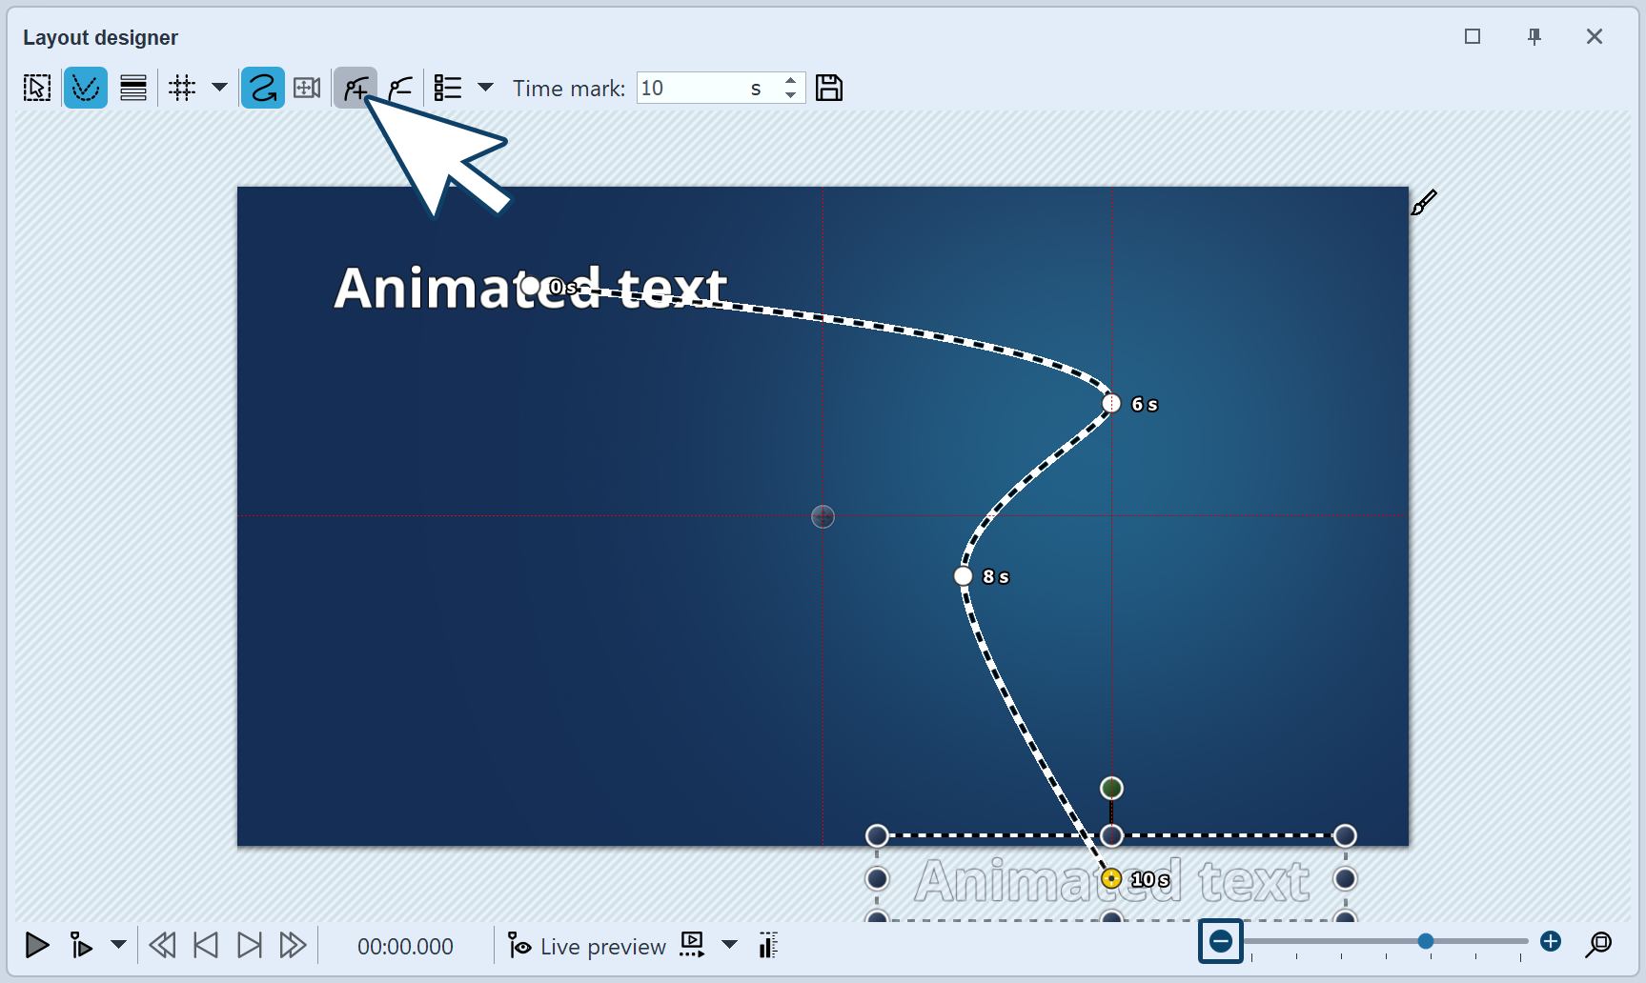The height and width of the screenshot is (983, 1646).
Task: Select the object selection tool
Action: (x=36, y=87)
